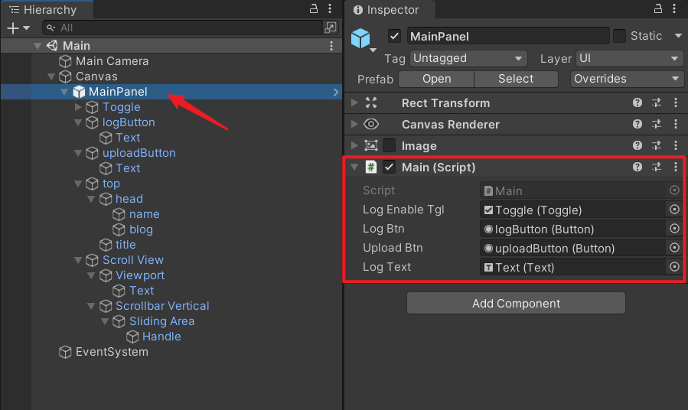Toggle the Static checkbox

[x=619, y=36]
